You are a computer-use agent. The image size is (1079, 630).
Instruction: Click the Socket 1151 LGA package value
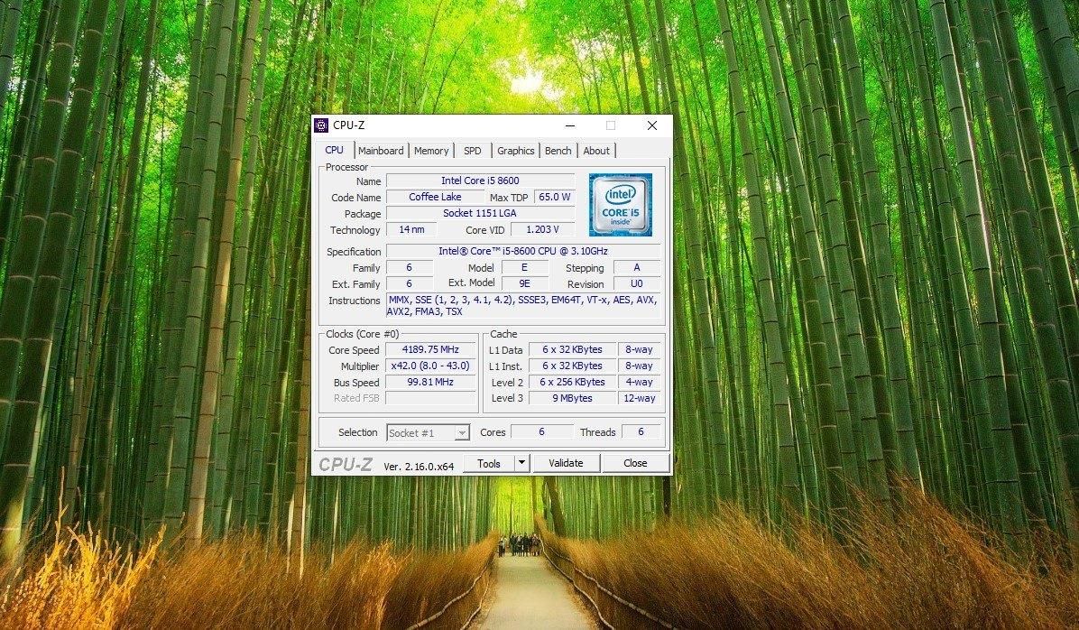pos(480,213)
